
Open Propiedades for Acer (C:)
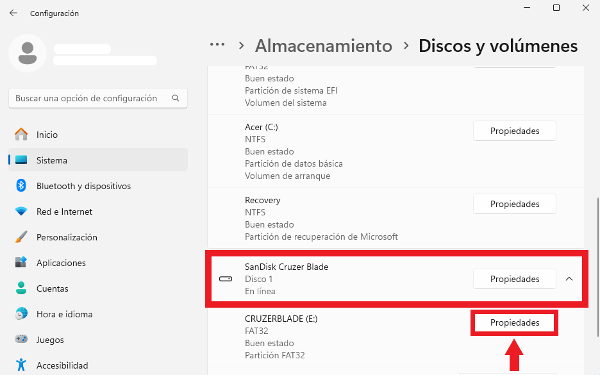(x=515, y=131)
